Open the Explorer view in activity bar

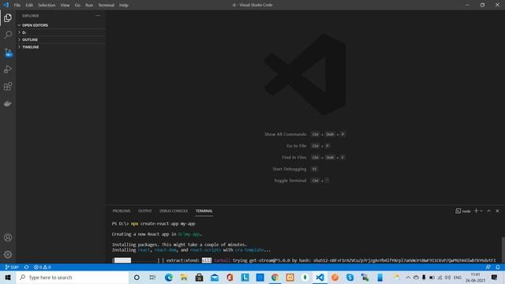pyautogui.click(x=8, y=17)
